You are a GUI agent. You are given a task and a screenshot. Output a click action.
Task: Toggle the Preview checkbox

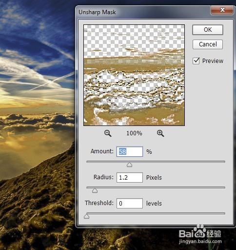196,61
